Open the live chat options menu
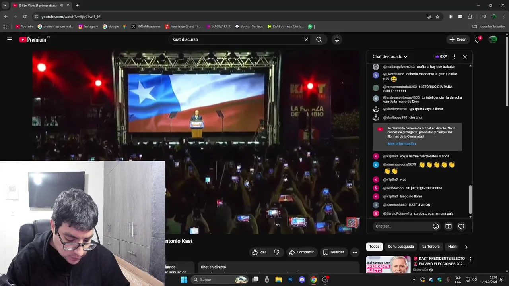Screen dimensions: 509x286 (x=454, y=56)
